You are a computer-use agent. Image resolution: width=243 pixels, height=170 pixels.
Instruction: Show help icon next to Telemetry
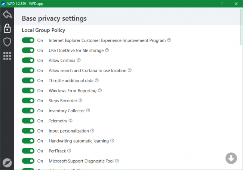(71, 121)
